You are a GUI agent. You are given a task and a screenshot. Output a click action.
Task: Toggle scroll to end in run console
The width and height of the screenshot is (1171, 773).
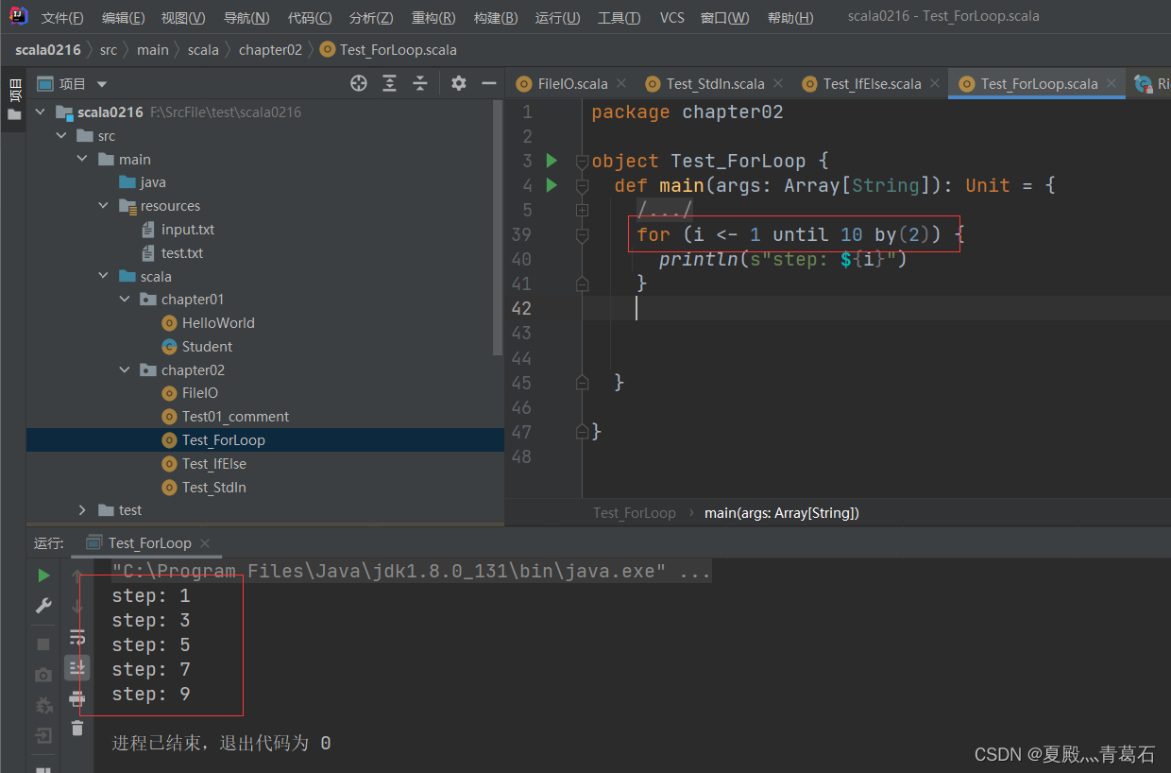click(x=77, y=668)
